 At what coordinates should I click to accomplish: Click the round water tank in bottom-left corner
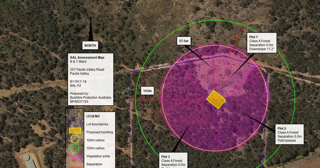[26, 157]
